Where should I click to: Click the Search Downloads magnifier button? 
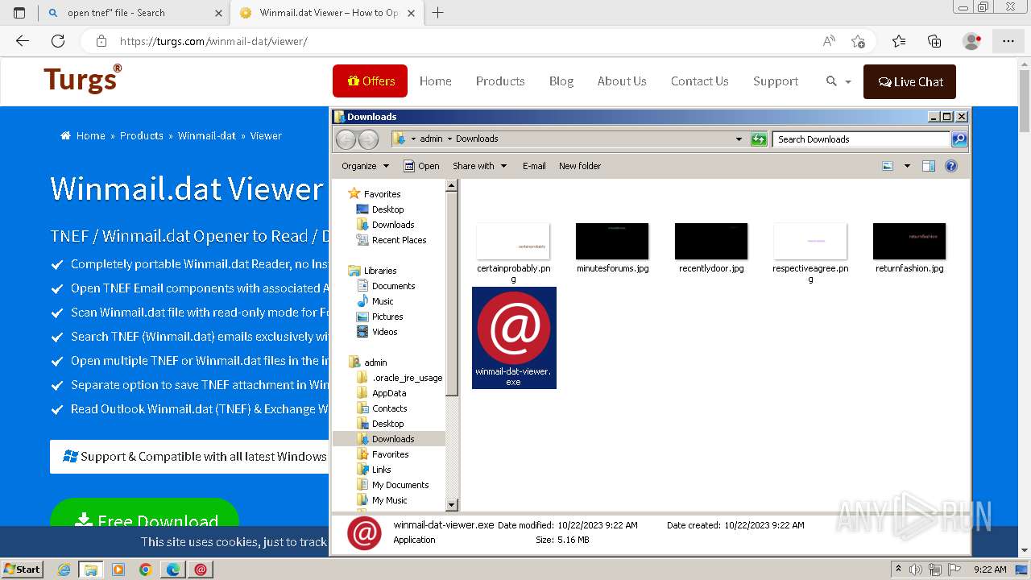pyautogui.click(x=959, y=139)
